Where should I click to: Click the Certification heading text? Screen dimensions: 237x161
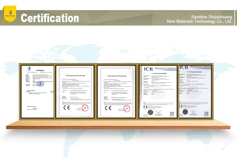click(x=50, y=18)
